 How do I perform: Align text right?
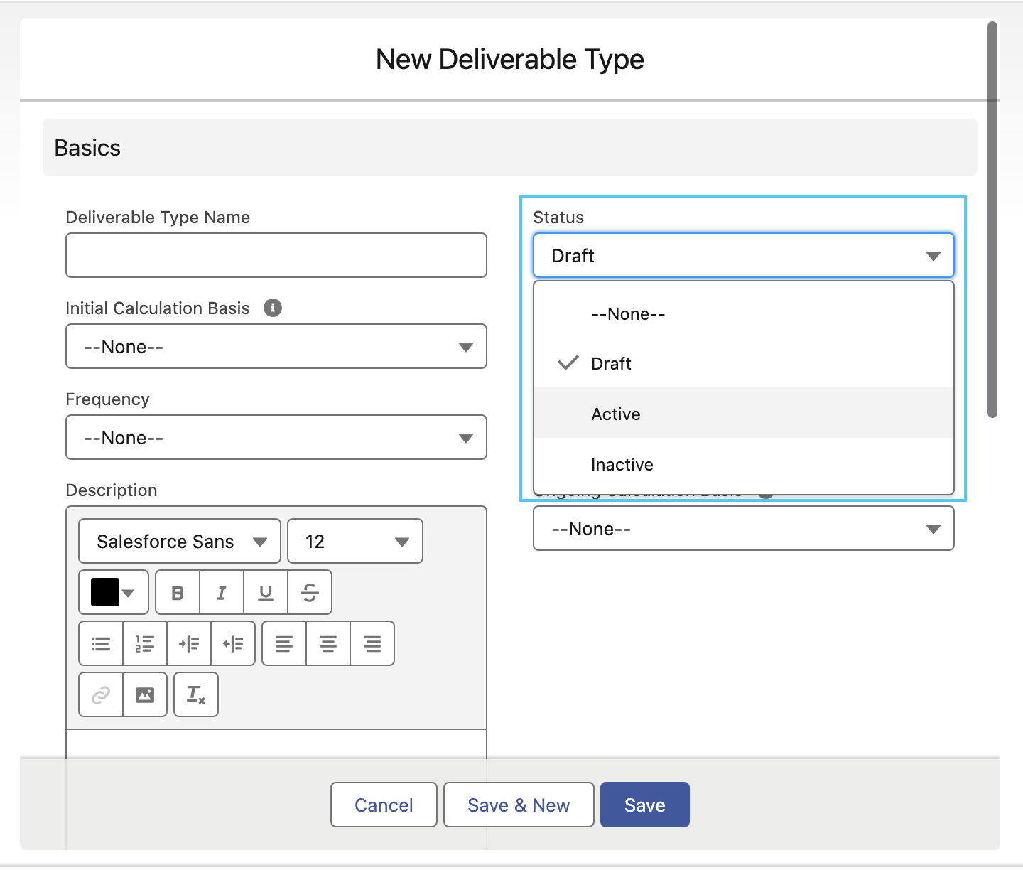coord(372,643)
